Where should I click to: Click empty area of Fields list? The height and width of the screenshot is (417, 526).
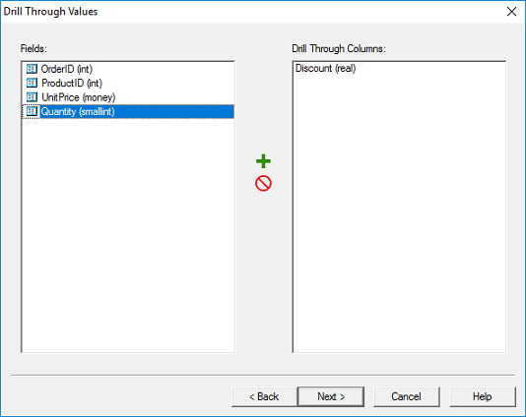pyautogui.click(x=128, y=234)
